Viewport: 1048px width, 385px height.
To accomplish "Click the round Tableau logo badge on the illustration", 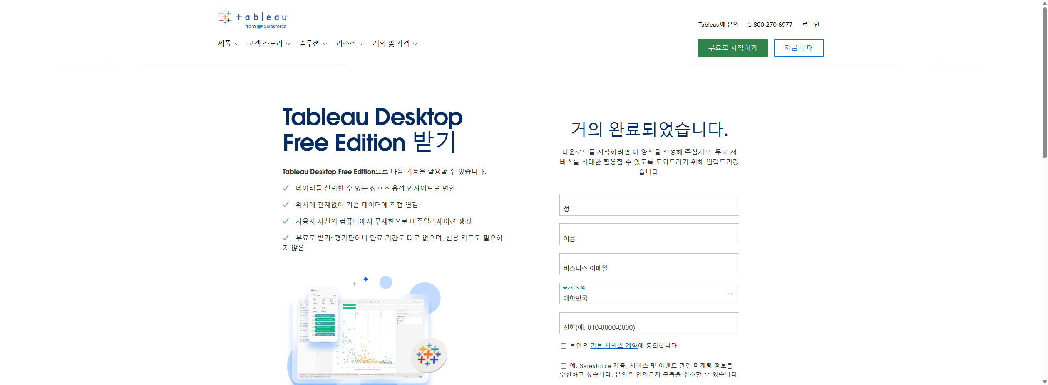I will pyautogui.click(x=429, y=355).
